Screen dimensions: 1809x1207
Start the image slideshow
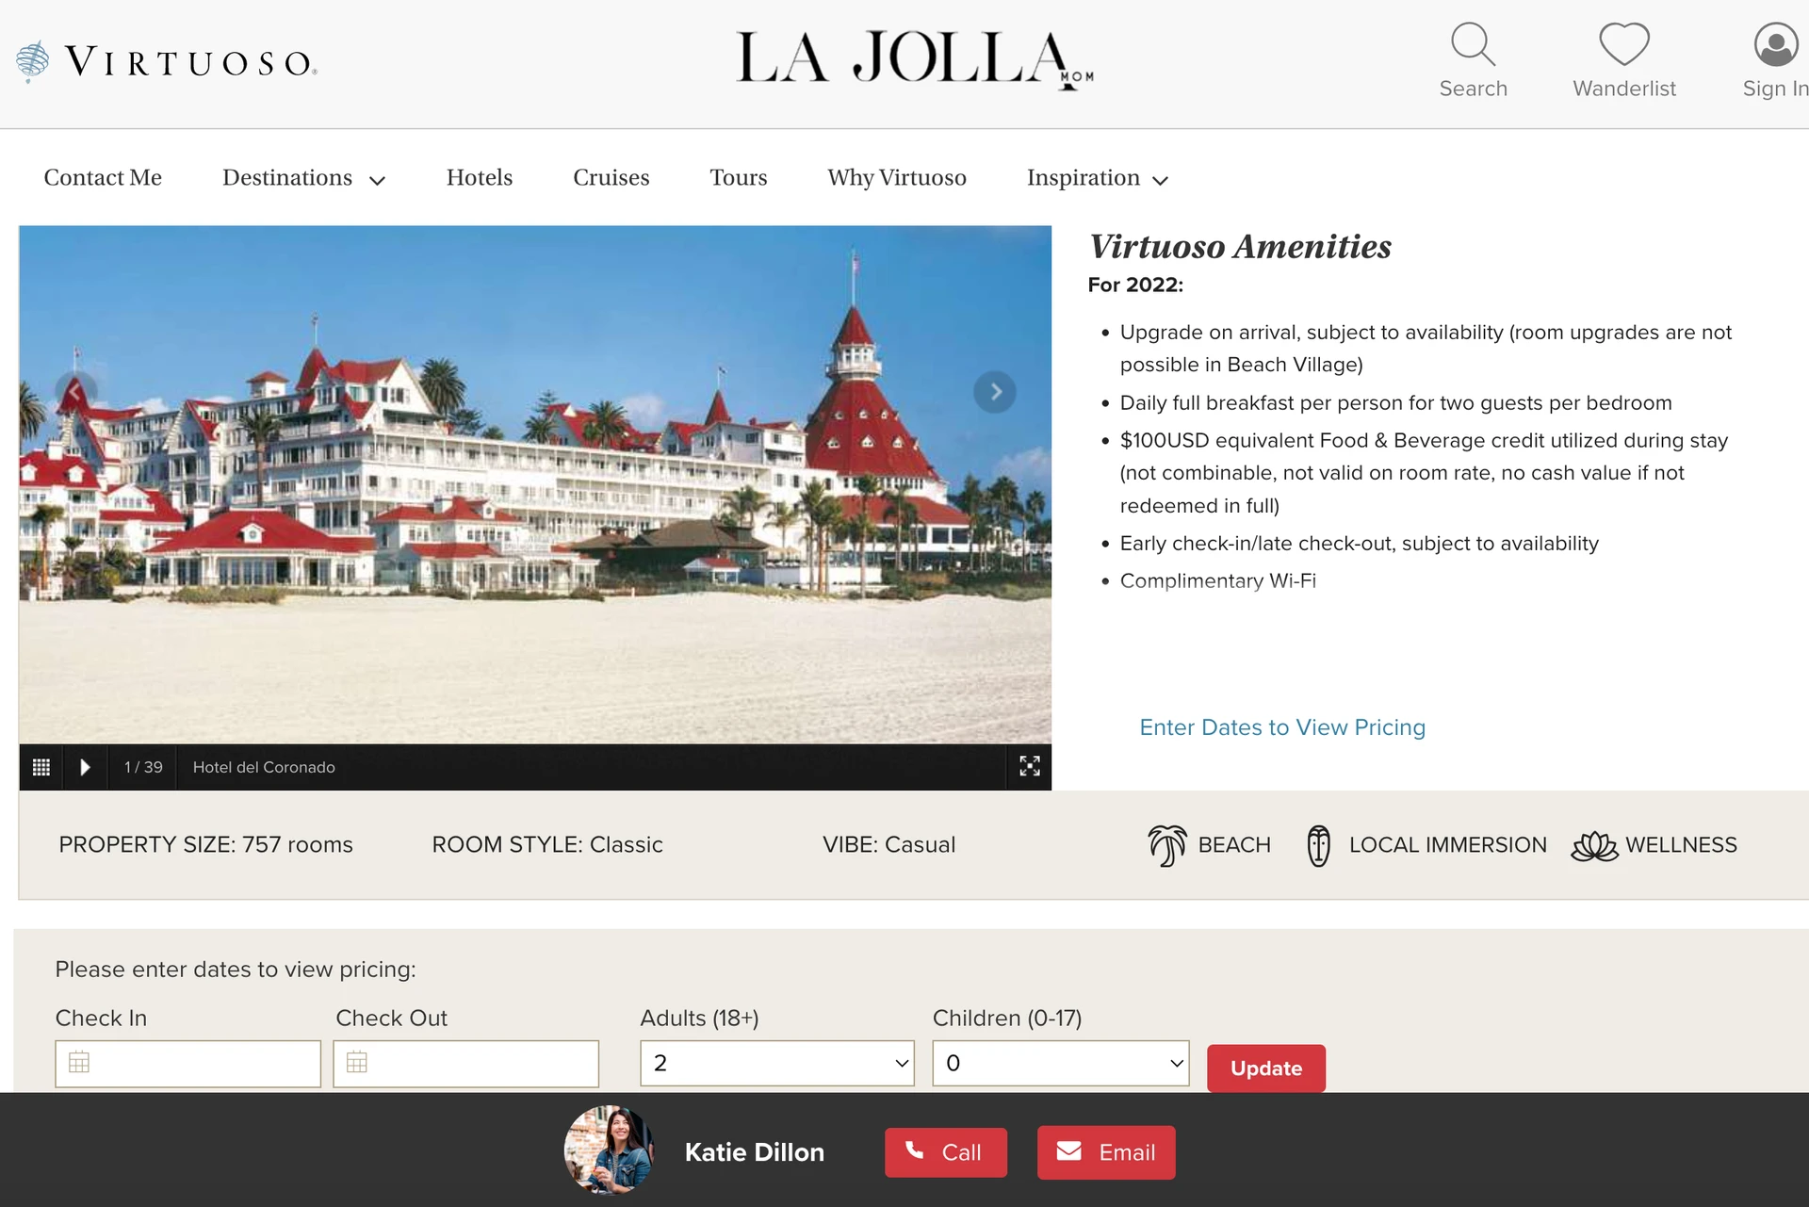pos(85,767)
